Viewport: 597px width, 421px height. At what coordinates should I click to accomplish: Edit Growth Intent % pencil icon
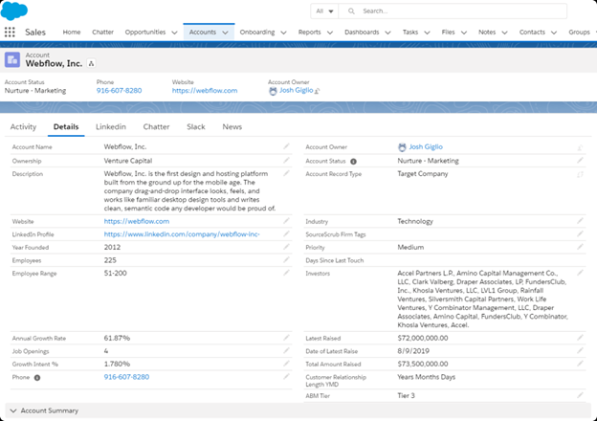tap(286, 364)
